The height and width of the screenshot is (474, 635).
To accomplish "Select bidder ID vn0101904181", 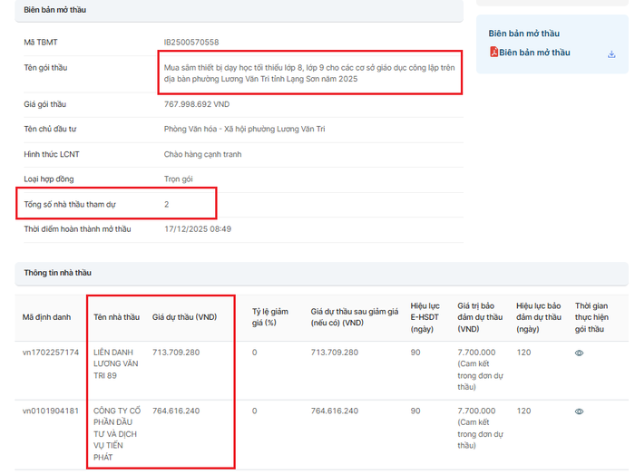I will [x=51, y=411].
